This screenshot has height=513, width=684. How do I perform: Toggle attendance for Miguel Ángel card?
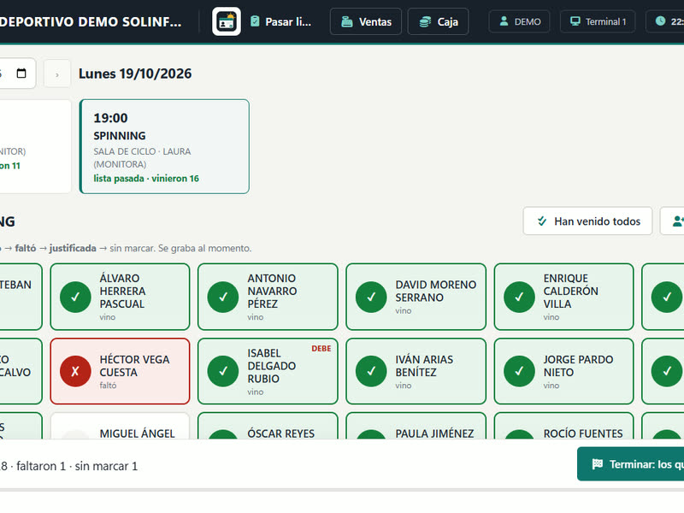[x=120, y=426]
